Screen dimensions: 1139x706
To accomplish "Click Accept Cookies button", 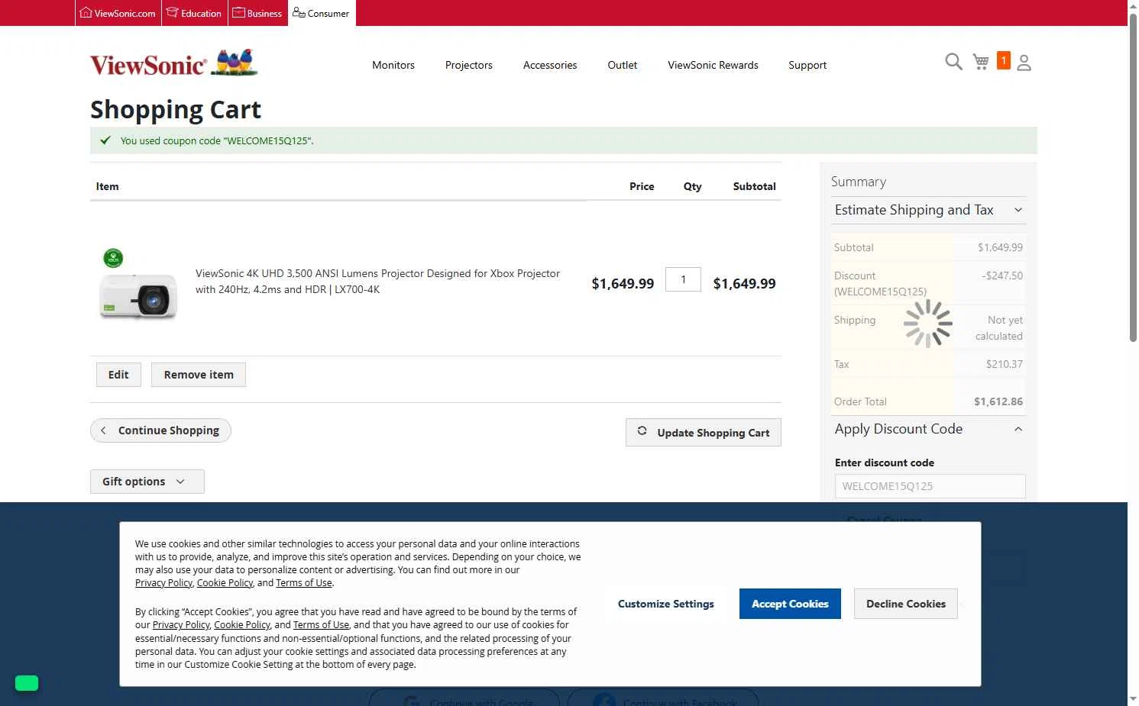I will (790, 604).
